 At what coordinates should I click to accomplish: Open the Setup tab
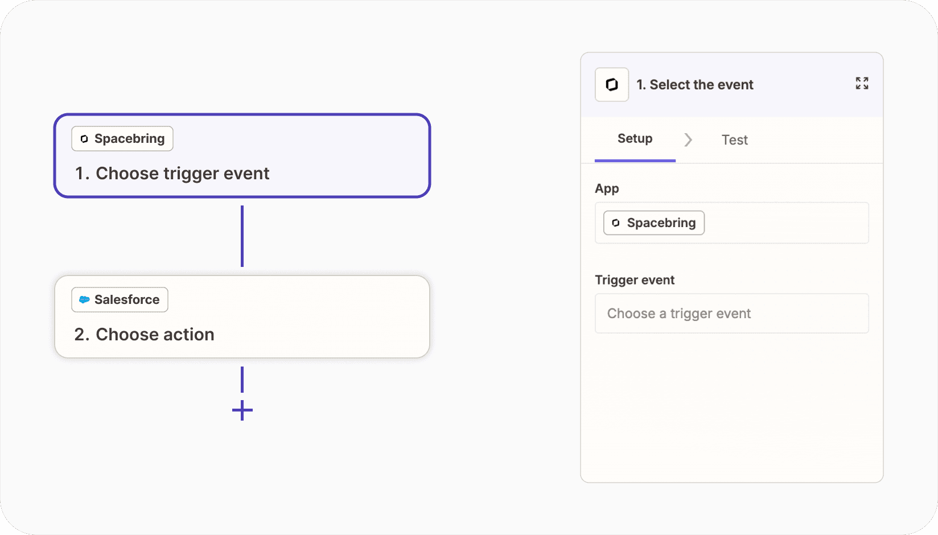635,139
